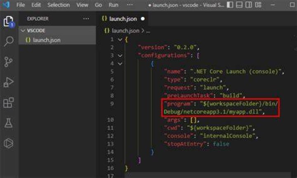Click the "cwd" key text

click(x=172, y=128)
